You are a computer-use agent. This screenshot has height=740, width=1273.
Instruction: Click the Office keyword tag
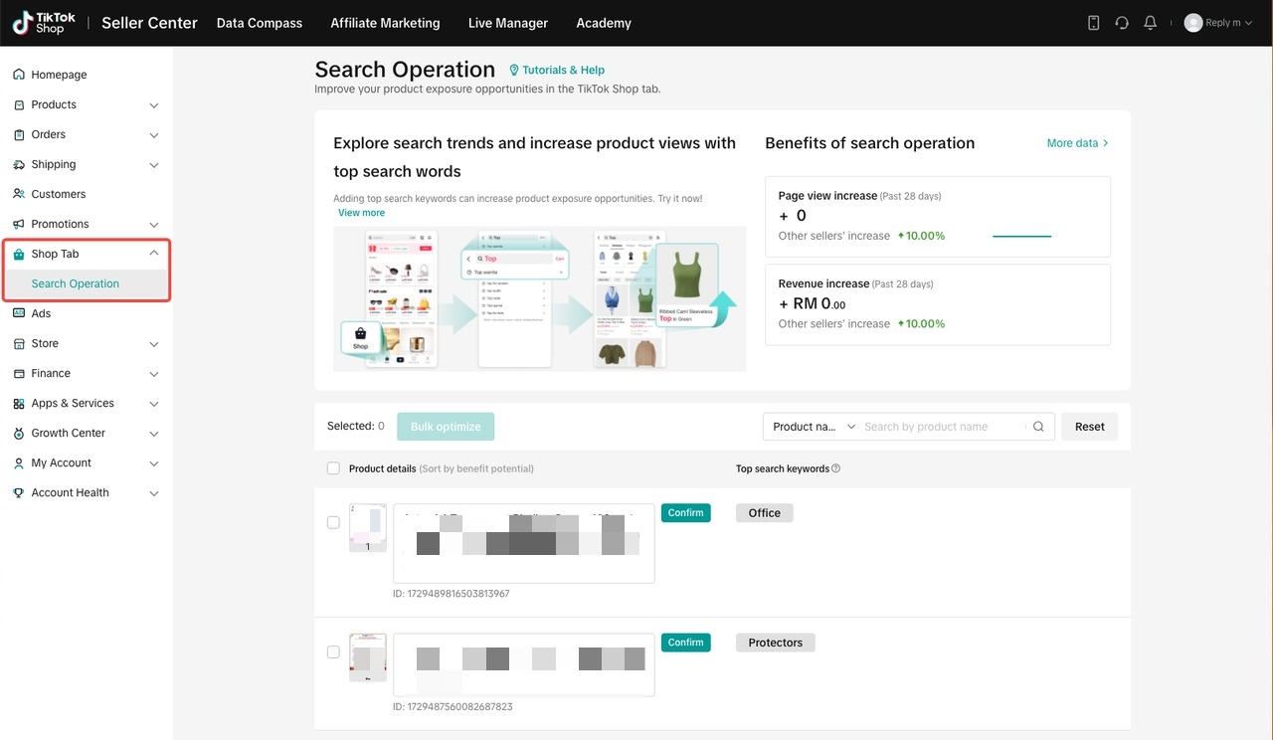(x=765, y=513)
